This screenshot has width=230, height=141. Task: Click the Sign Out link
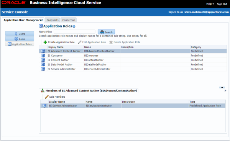pyautogui.click(x=222, y=4)
